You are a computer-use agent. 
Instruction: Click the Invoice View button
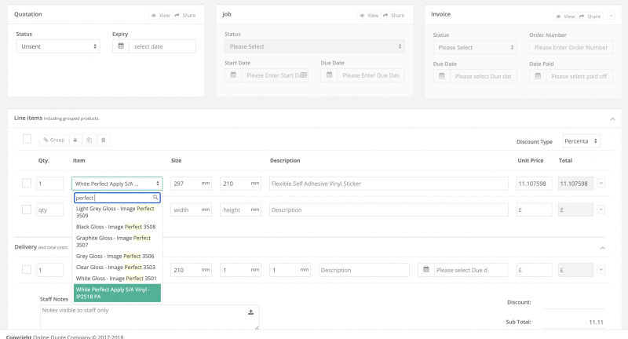565,16
